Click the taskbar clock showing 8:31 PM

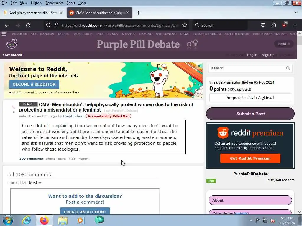(287, 220)
